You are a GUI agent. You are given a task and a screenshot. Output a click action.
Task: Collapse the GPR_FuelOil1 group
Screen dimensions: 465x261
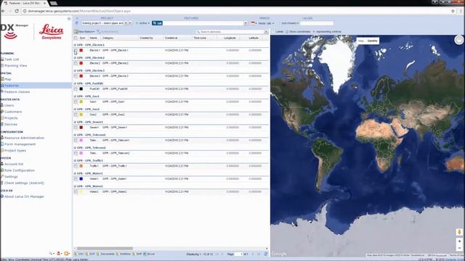point(75,83)
